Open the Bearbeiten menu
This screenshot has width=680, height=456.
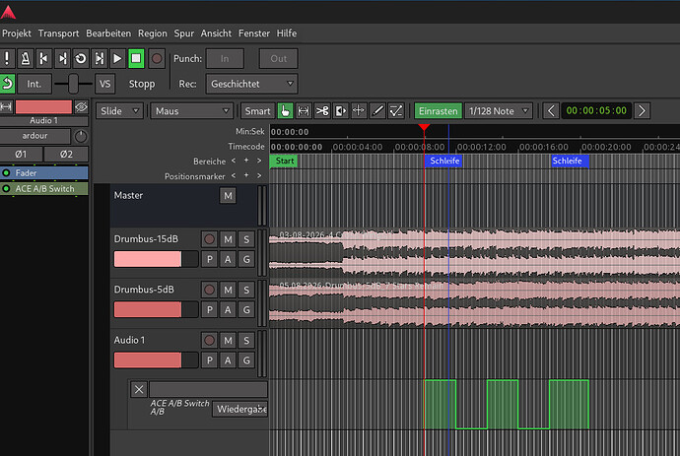click(x=108, y=33)
